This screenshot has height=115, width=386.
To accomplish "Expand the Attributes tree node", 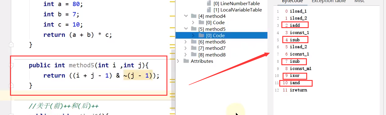I will click(x=178, y=61).
